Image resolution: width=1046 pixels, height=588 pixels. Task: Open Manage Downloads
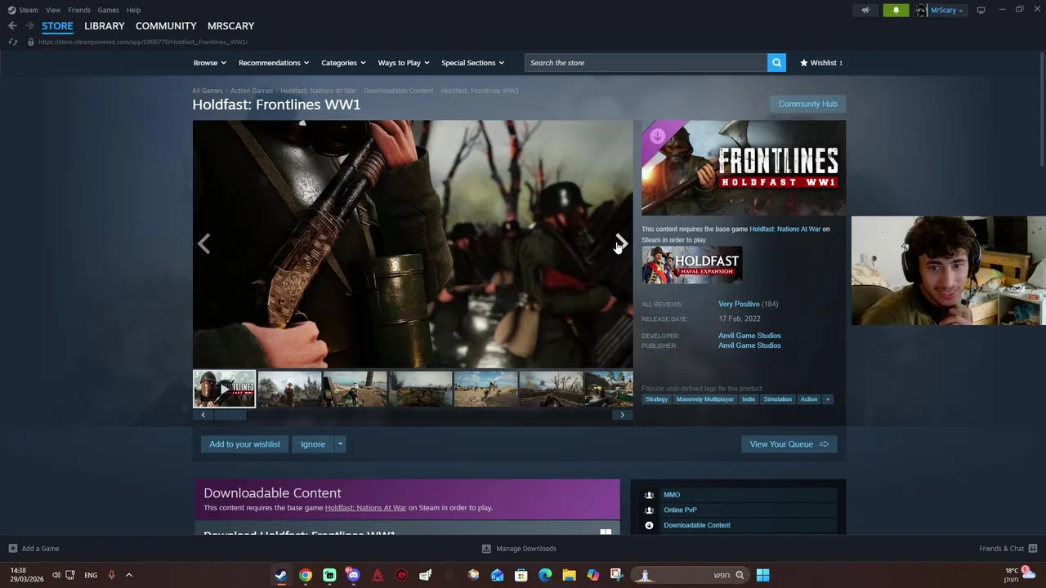click(520, 549)
